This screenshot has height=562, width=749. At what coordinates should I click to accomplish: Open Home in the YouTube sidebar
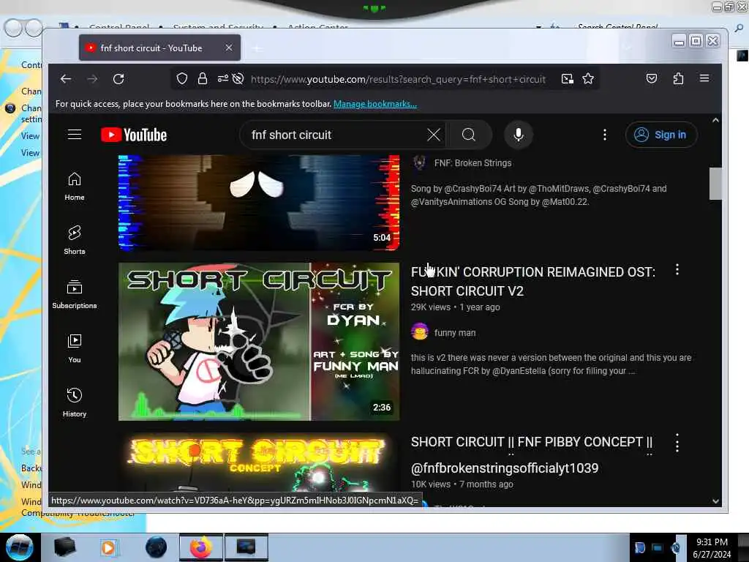tap(75, 187)
